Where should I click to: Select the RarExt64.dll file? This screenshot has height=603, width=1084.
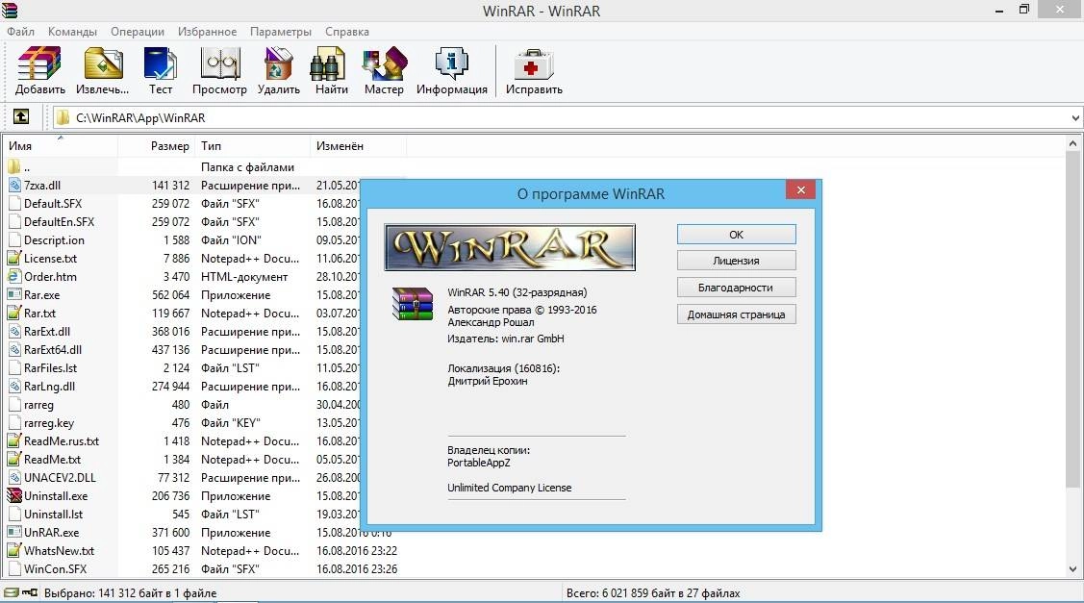coord(53,350)
